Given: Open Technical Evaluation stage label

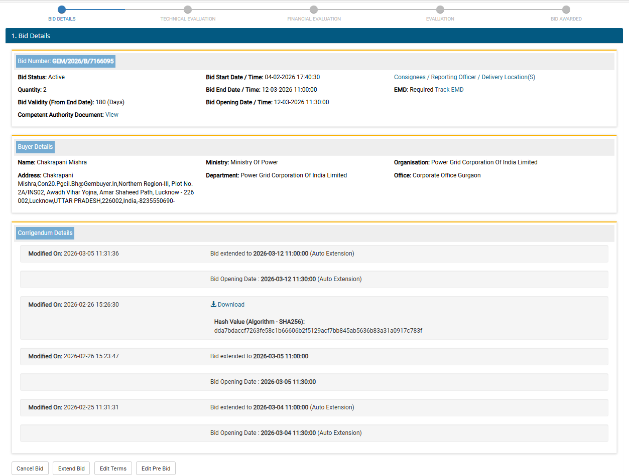Looking at the screenshot, I should tap(188, 19).
